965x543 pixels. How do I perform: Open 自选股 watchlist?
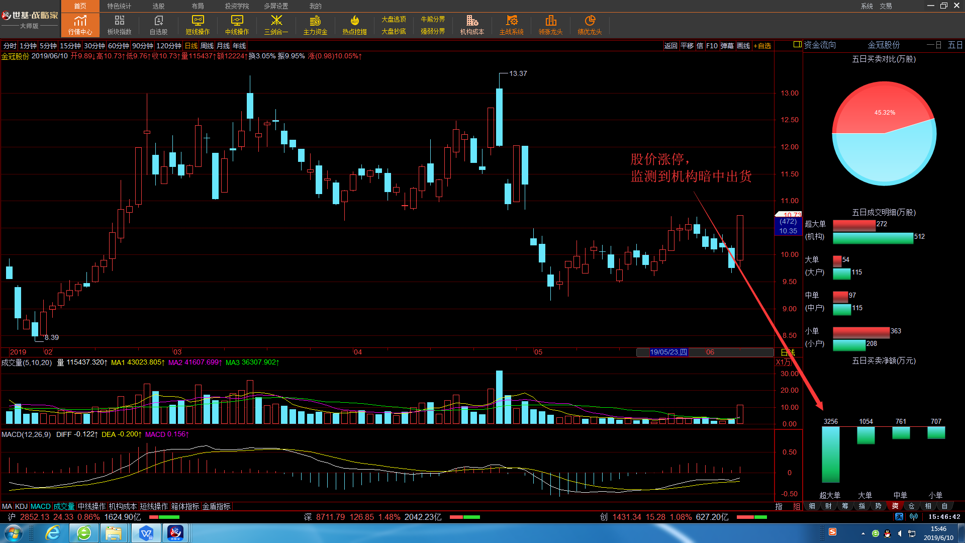click(159, 25)
